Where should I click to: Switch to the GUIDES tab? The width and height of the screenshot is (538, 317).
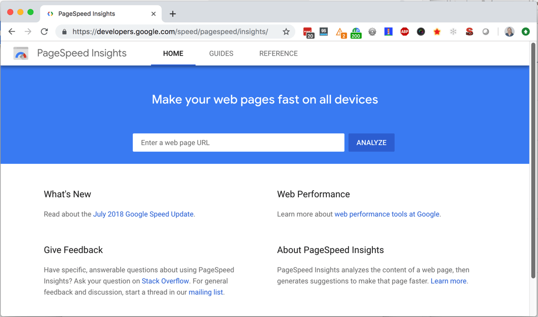point(221,53)
